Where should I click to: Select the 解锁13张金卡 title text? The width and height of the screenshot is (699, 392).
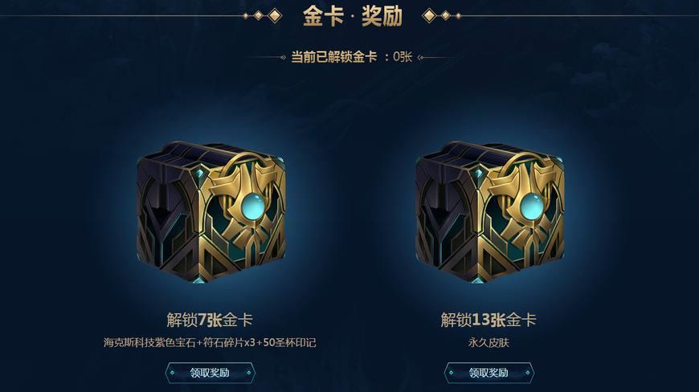(488, 320)
